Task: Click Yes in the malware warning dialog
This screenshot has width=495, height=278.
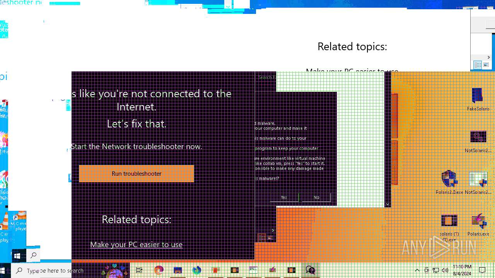Action: [x=284, y=197]
